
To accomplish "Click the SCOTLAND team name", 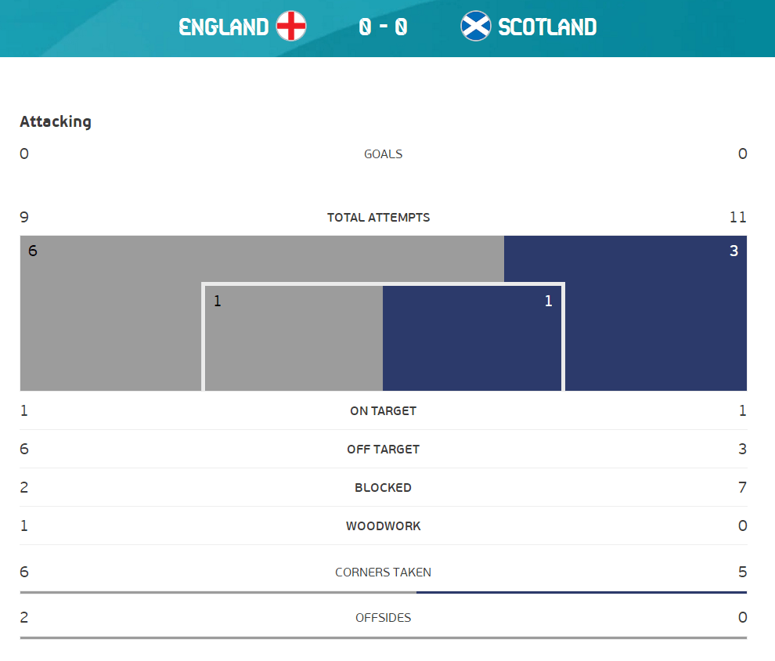I will 547,27.
